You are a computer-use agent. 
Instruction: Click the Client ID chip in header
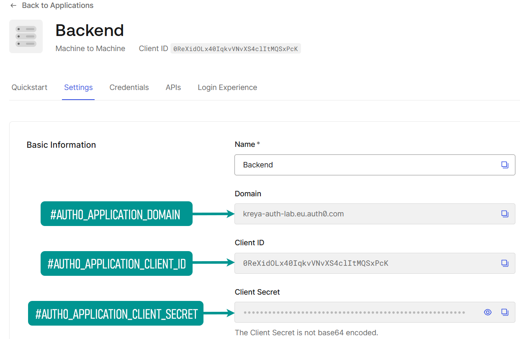tap(235, 49)
